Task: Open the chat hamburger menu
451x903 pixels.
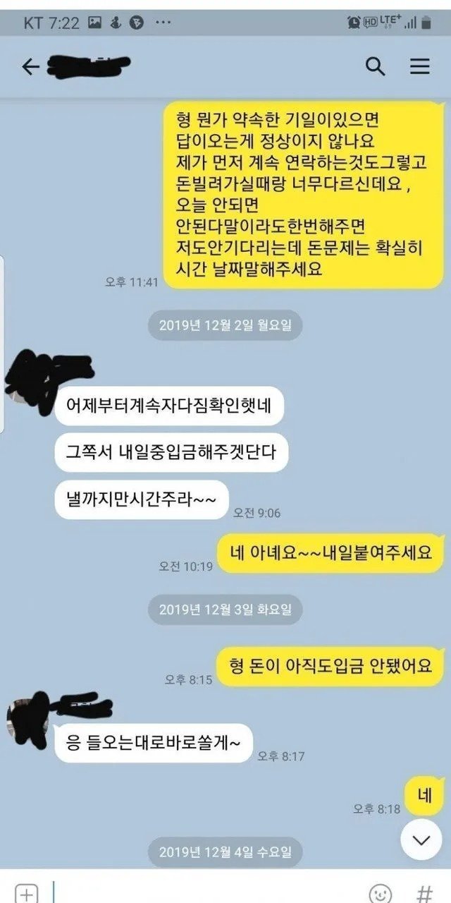Action: click(x=420, y=67)
